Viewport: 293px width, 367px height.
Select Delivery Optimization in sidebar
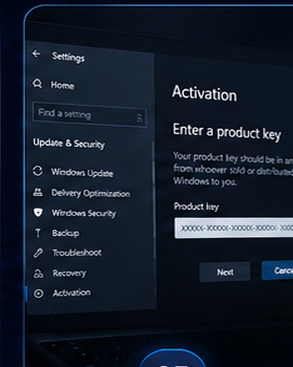(x=91, y=193)
